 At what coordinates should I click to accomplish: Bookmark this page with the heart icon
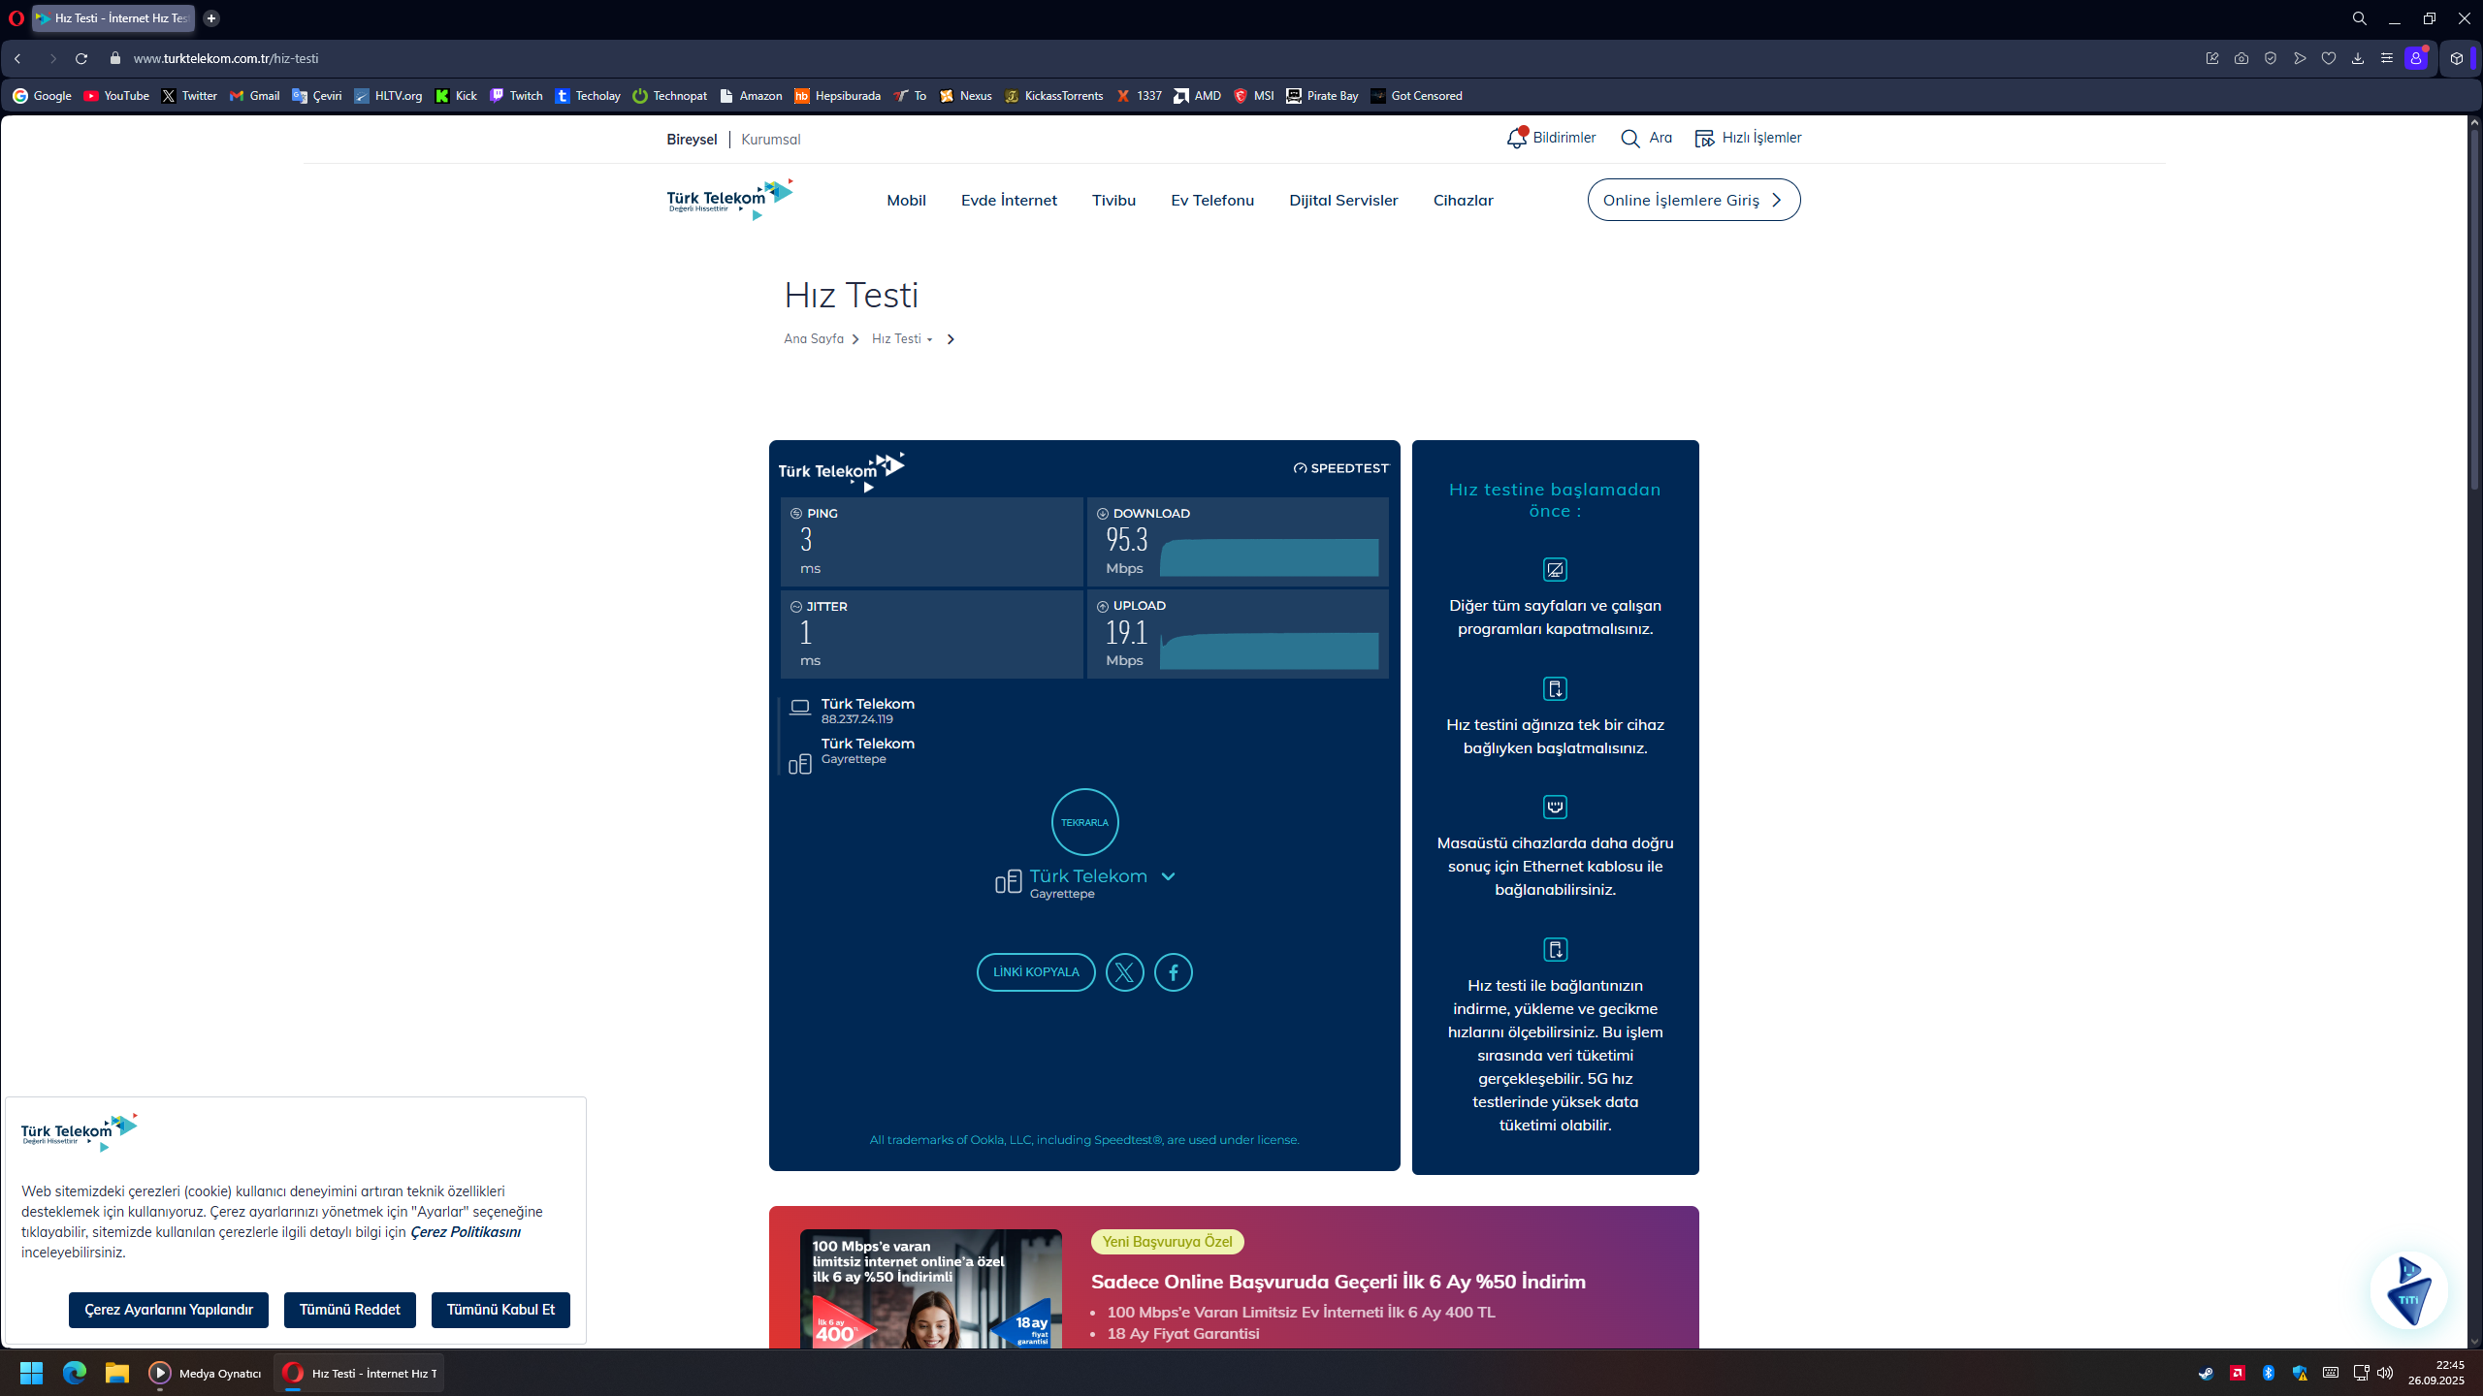tap(2329, 59)
